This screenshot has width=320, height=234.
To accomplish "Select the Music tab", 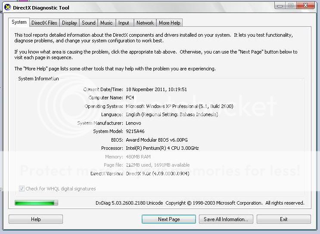I will 106,23.
